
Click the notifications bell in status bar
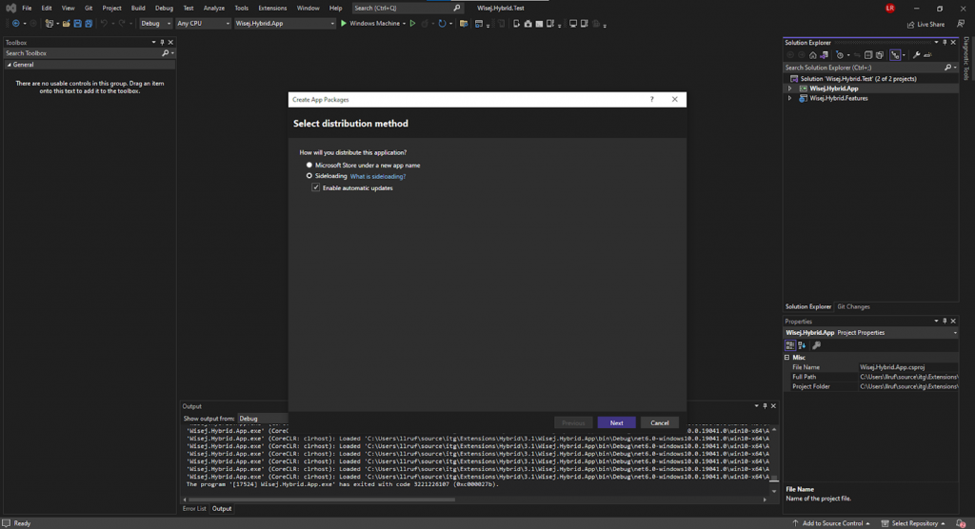961,523
